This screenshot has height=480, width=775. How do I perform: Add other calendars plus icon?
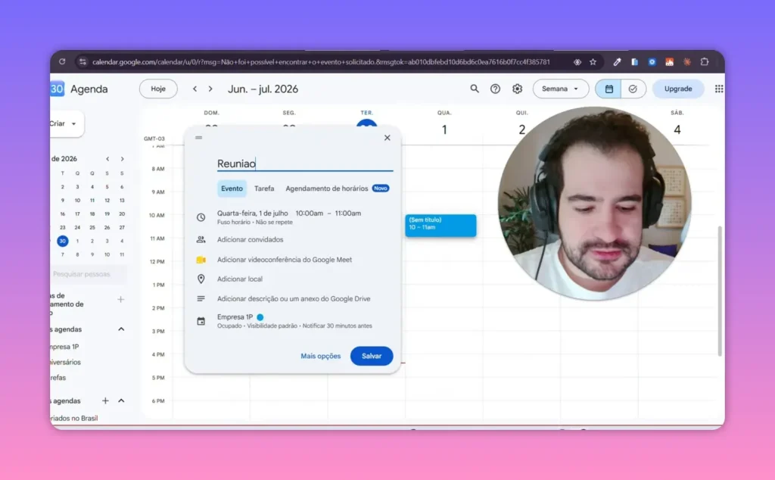(105, 401)
